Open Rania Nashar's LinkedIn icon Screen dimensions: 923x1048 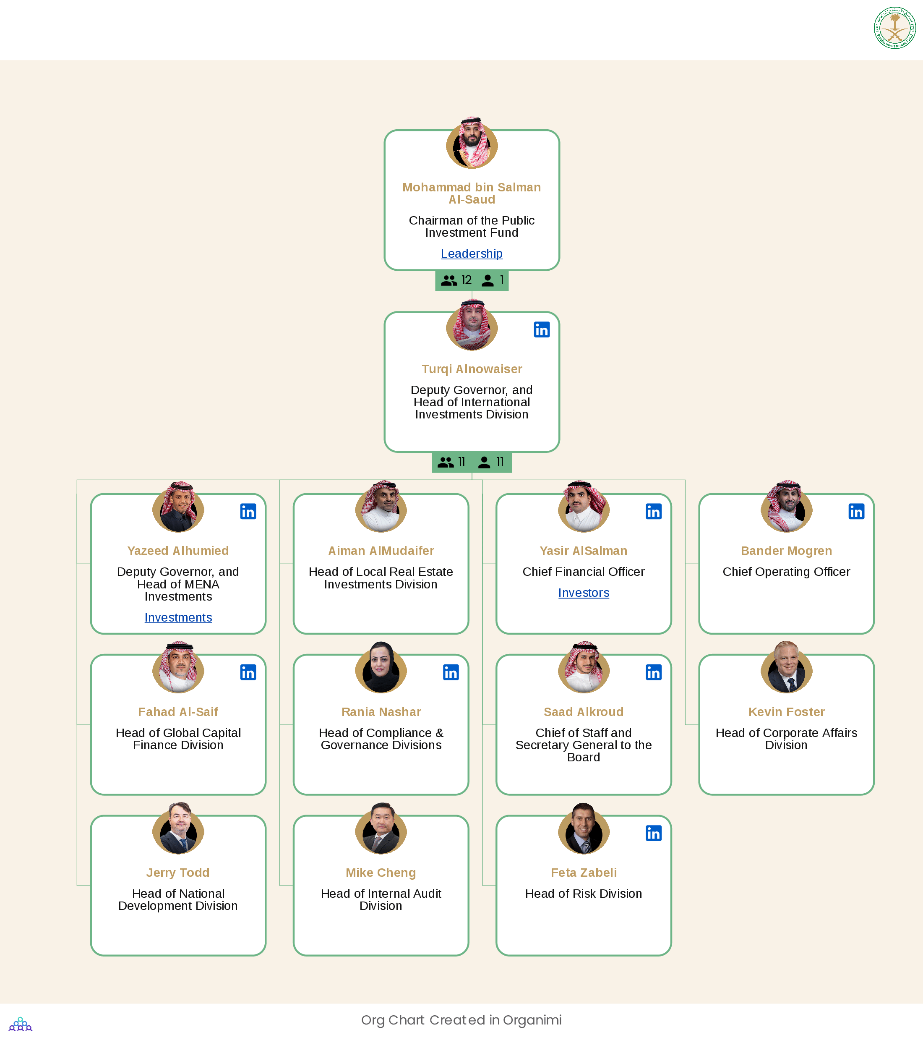click(451, 672)
